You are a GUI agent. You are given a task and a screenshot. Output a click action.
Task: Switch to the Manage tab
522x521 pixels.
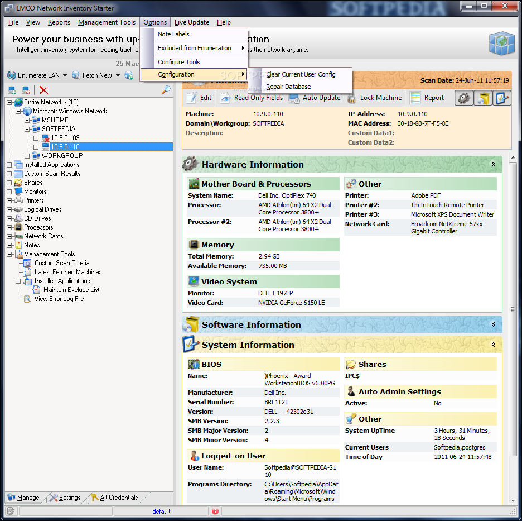(x=24, y=498)
